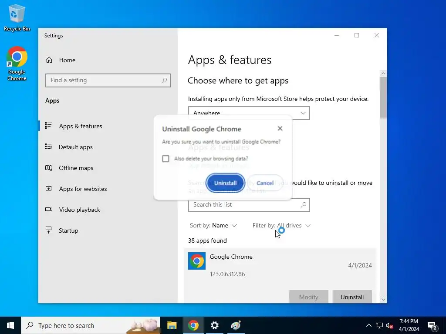
Task: Open Apps for websites page
Action: click(83, 189)
